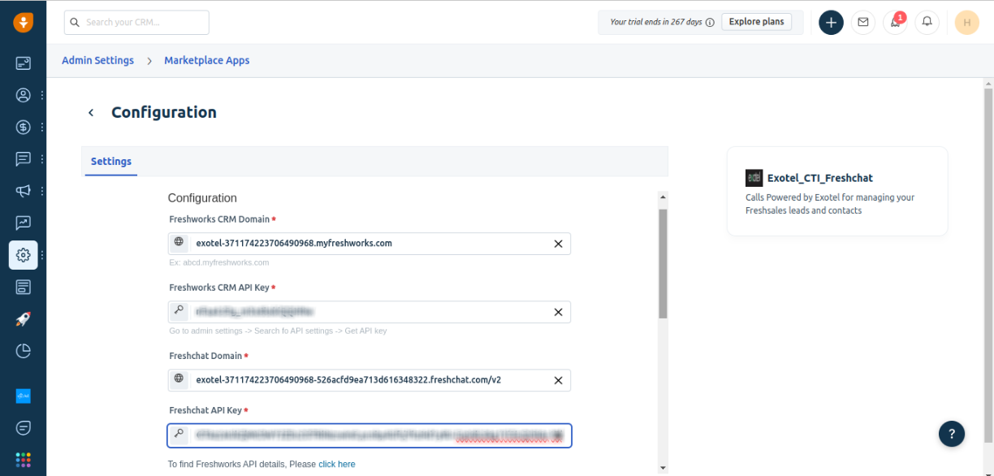Screen dimensions: 994x476
Task: Focus the Search your CRM box
Action: (x=136, y=23)
